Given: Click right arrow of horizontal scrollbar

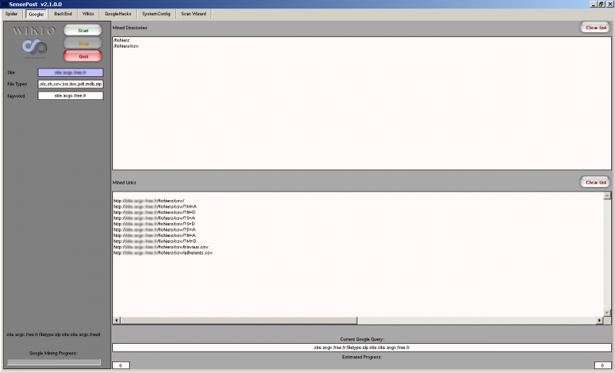Looking at the screenshot, I should point(599,320).
